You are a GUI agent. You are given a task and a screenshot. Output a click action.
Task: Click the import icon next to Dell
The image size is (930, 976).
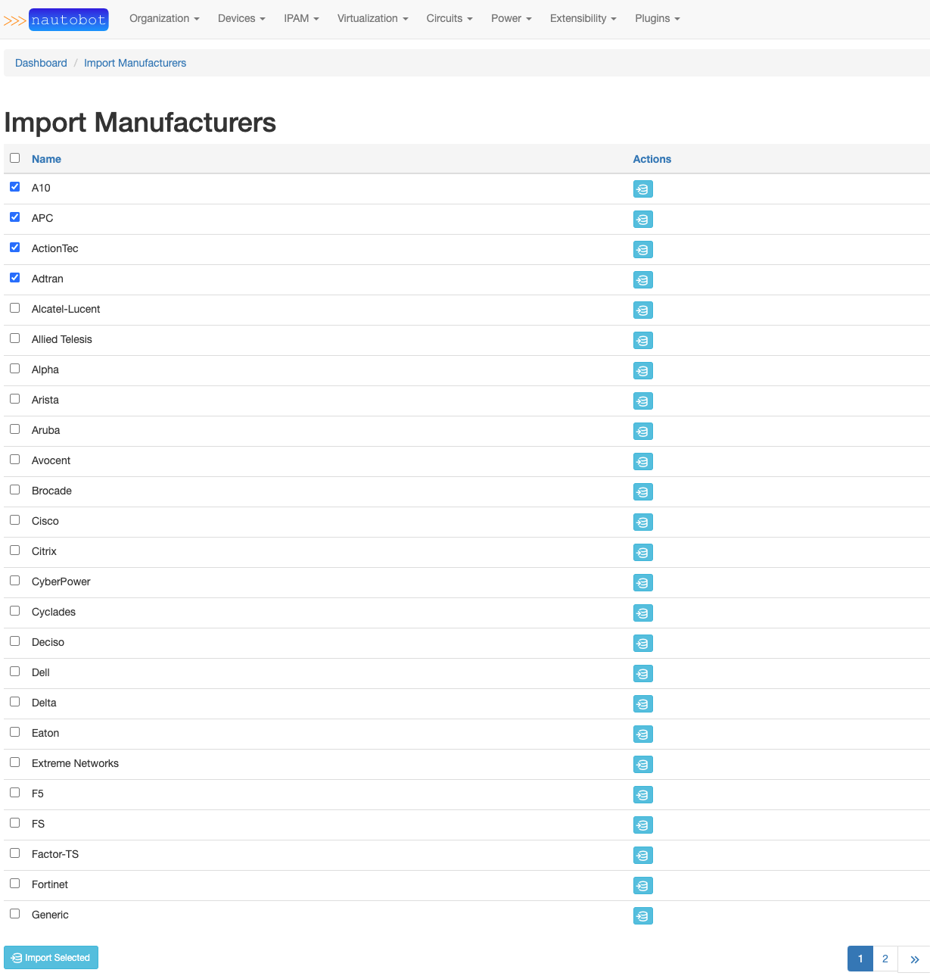click(x=642, y=673)
